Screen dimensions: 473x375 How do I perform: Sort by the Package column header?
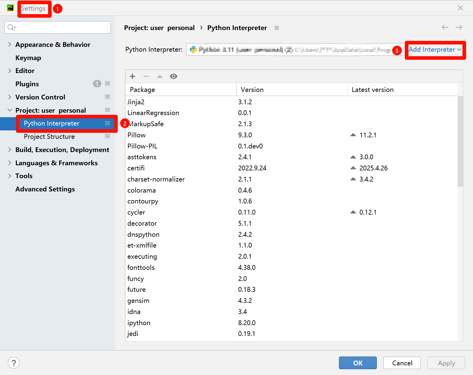181,90
